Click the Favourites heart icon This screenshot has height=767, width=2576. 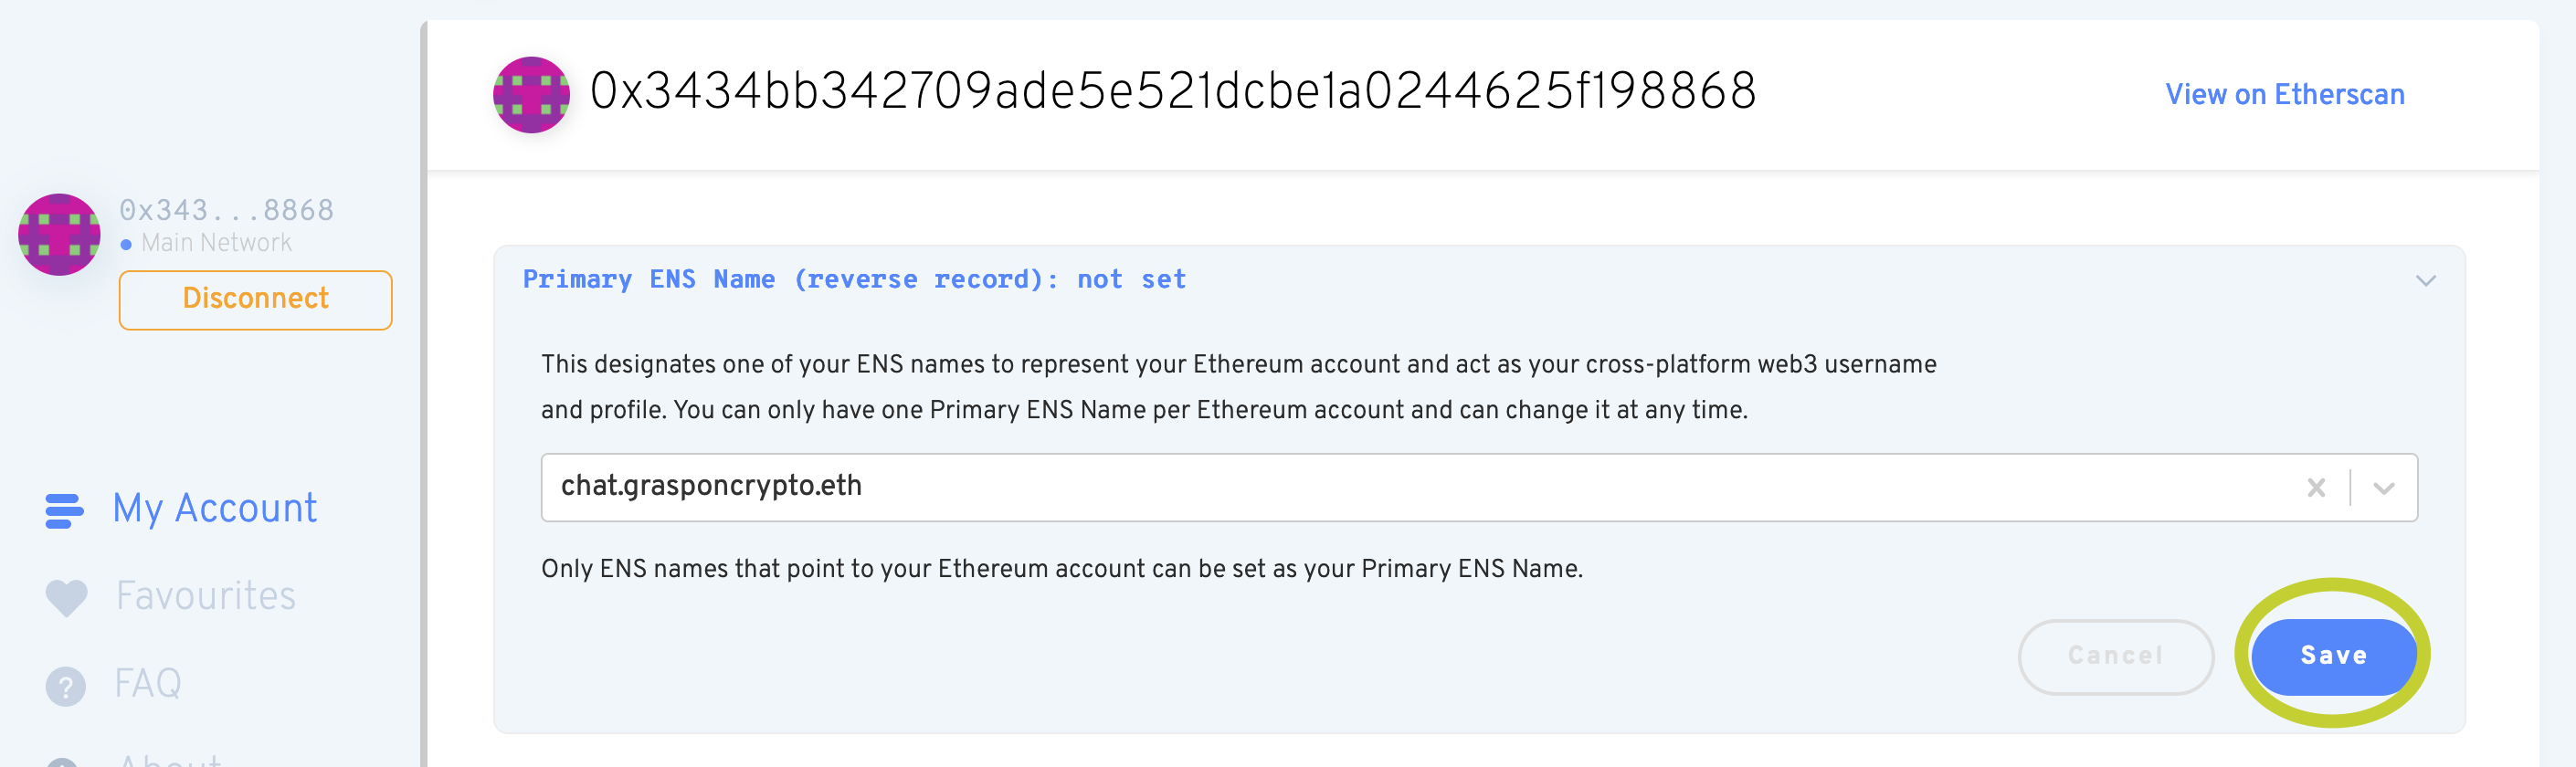click(66, 598)
